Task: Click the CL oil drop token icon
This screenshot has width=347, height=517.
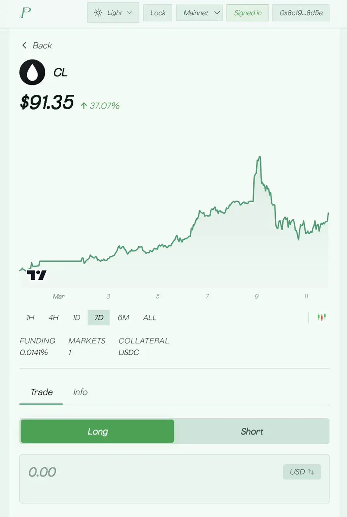Action: point(32,72)
